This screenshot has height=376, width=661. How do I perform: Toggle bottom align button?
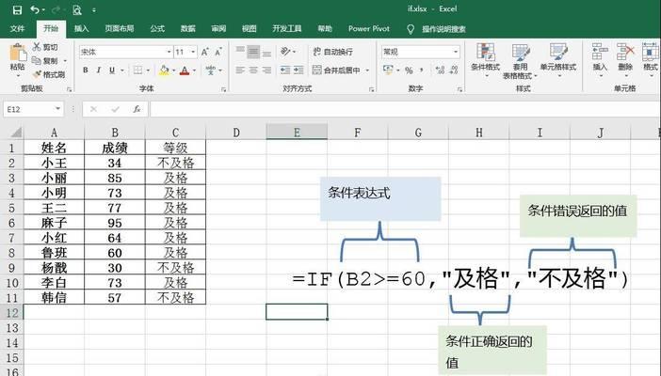(x=266, y=53)
